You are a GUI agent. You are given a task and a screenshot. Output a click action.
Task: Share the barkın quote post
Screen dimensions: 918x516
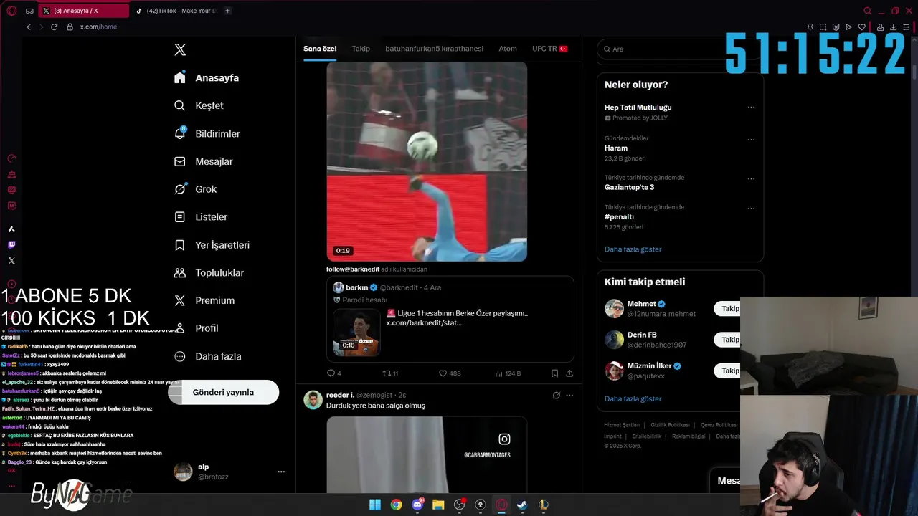pyautogui.click(x=569, y=373)
